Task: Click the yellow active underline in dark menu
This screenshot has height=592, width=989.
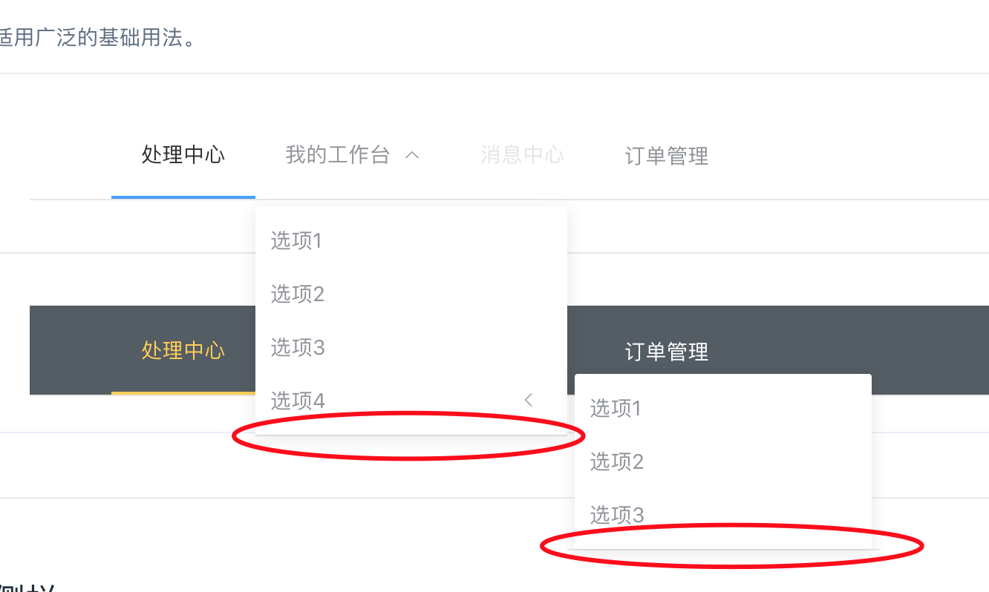Action: pyautogui.click(x=183, y=392)
